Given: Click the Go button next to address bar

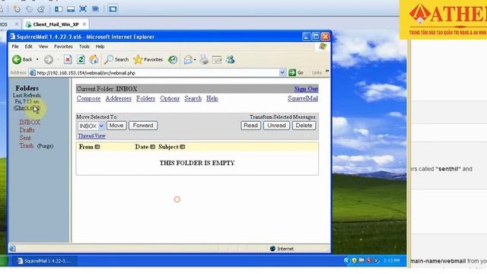Looking at the screenshot, I should click(296, 73).
